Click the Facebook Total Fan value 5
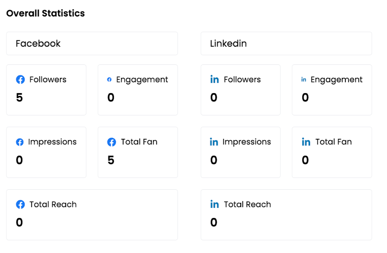The height and width of the screenshot is (253, 387). (111, 160)
